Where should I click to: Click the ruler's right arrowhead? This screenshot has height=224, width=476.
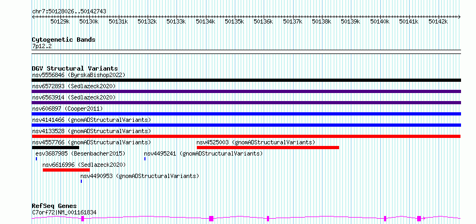(459, 17)
